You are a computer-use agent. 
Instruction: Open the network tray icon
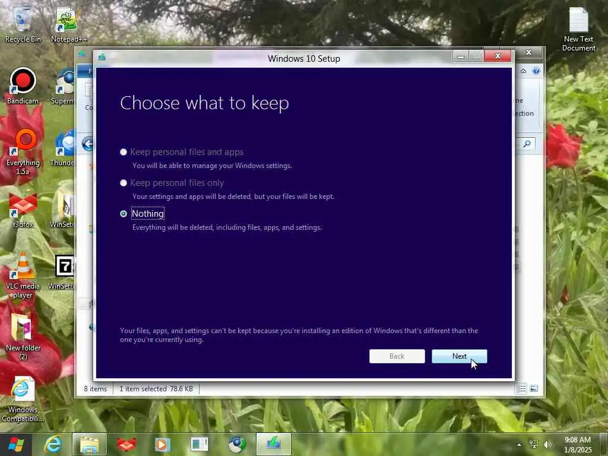point(534,444)
